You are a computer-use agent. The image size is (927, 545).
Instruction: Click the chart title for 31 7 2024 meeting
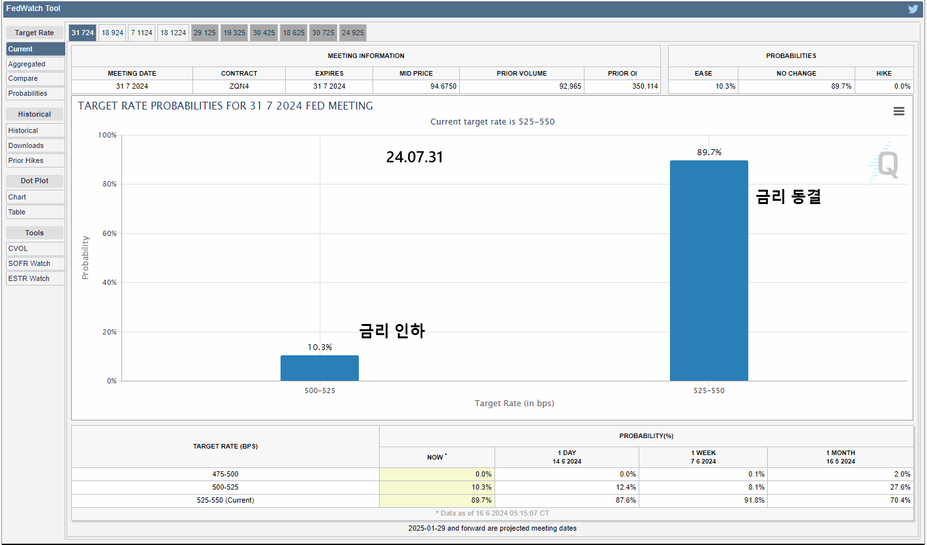coord(226,106)
